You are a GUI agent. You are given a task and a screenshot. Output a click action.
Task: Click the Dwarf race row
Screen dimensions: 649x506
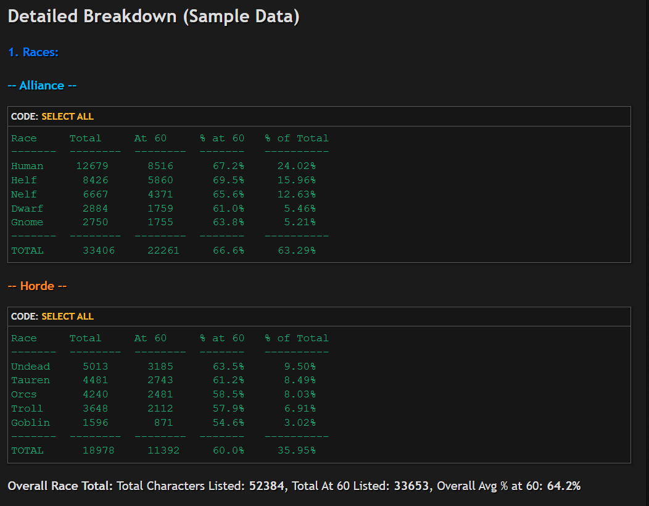click(163, 209)
